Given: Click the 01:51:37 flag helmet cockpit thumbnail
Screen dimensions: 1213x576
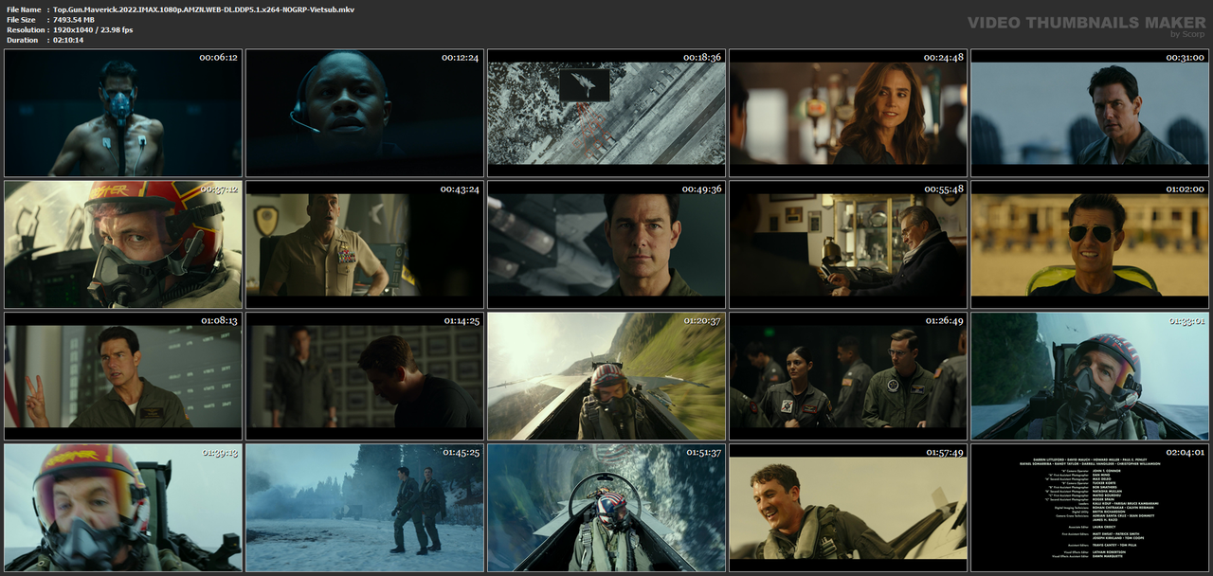Looking at the screenshot, I should click(606, 509).
